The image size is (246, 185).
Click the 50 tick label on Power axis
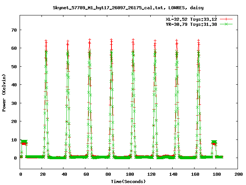tap(14, 67)
